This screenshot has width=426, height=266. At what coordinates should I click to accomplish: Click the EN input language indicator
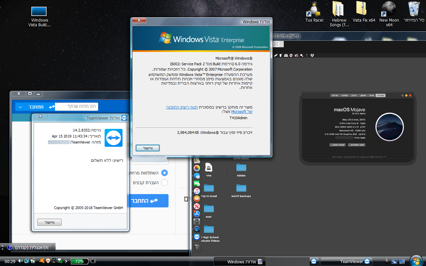pos(46,247)
